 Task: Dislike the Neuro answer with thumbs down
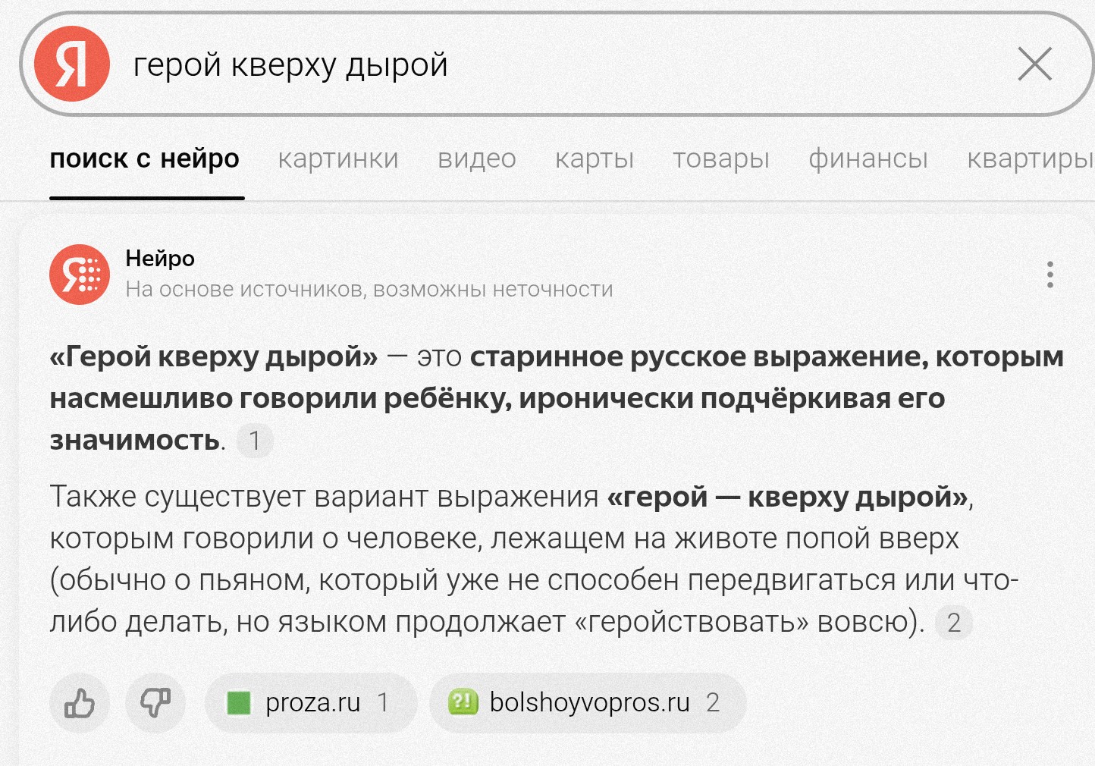pyautogui.click(x=155, y=703)
